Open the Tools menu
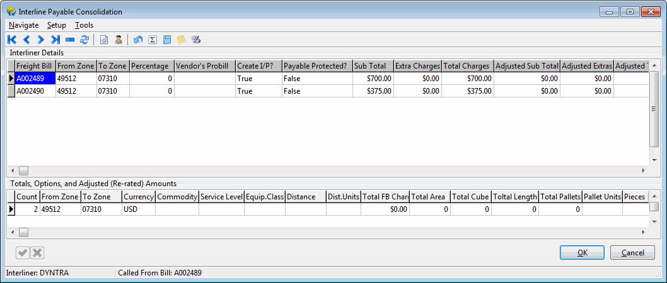The image size is (667, 283). coord(84,25)
